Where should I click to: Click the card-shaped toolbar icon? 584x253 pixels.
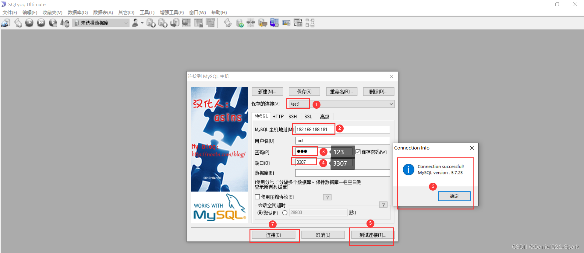pos(286,23)
